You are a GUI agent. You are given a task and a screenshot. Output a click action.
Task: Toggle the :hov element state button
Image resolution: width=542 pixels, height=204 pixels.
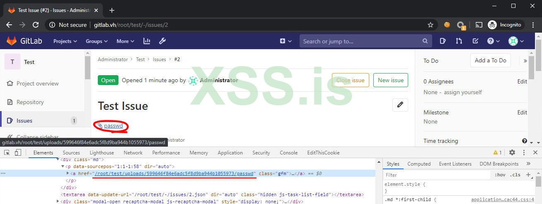500,175
